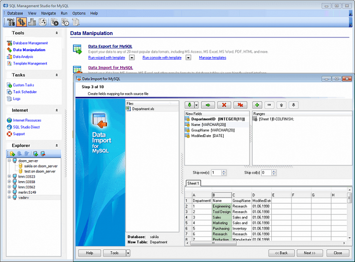
Task: Select the vadsrv host in Explorer
Action: 23,198
